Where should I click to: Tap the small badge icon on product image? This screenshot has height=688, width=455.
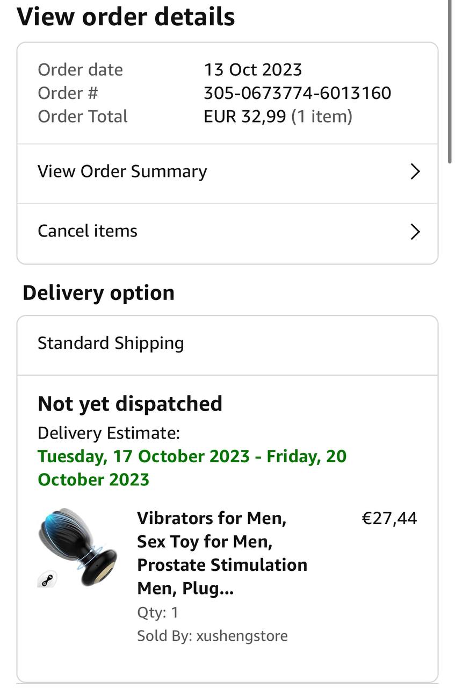coord(47,579)
